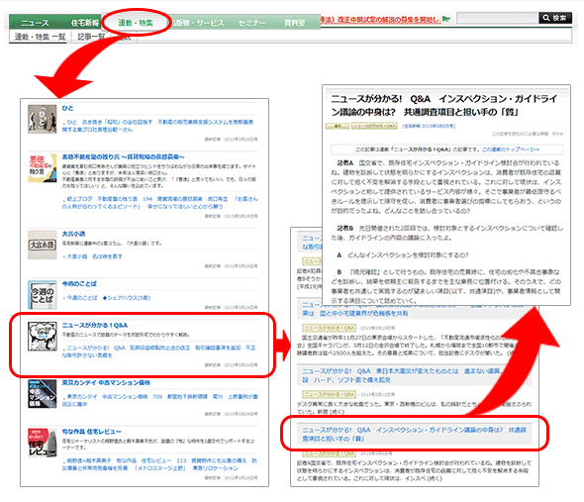Open the 今週のことば シェアハウス article link
The image size is (584, 502).
tap(108, 298)
